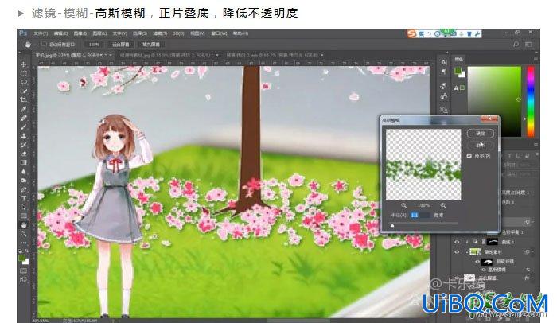Select the Eraser tool
This screenshot has width=557, height=323.
click(x=24, y=154)
